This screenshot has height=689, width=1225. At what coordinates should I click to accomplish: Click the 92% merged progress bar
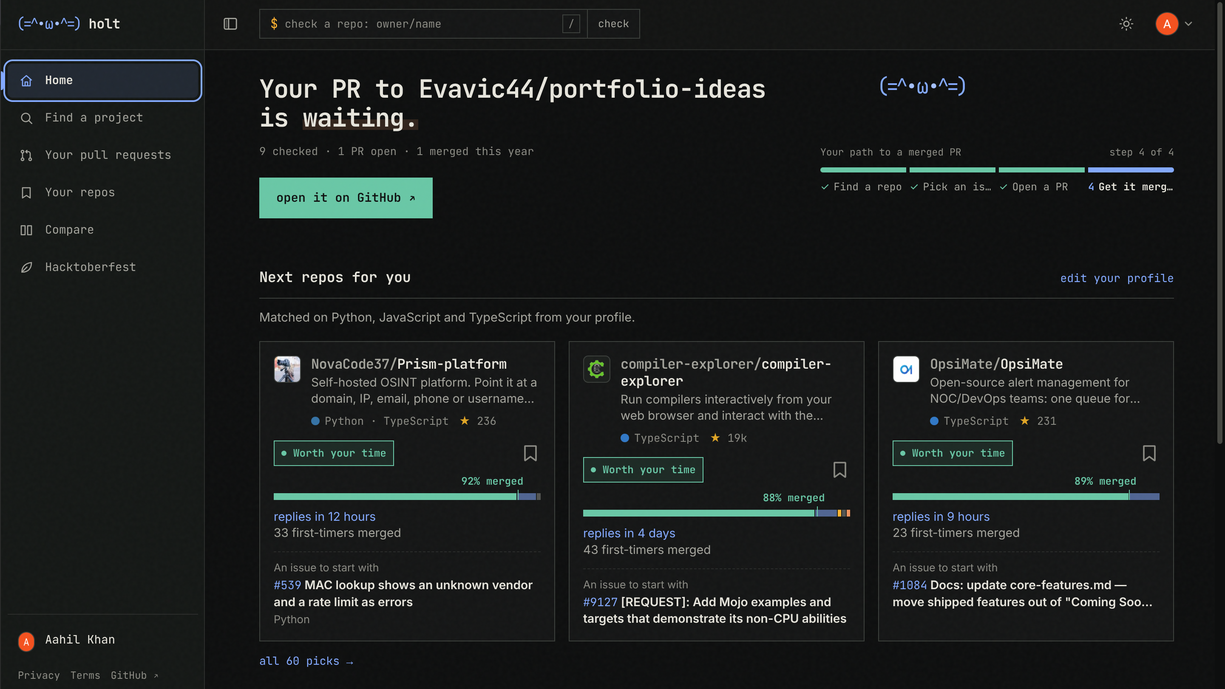pyautogui.click(x=407, y=497)
